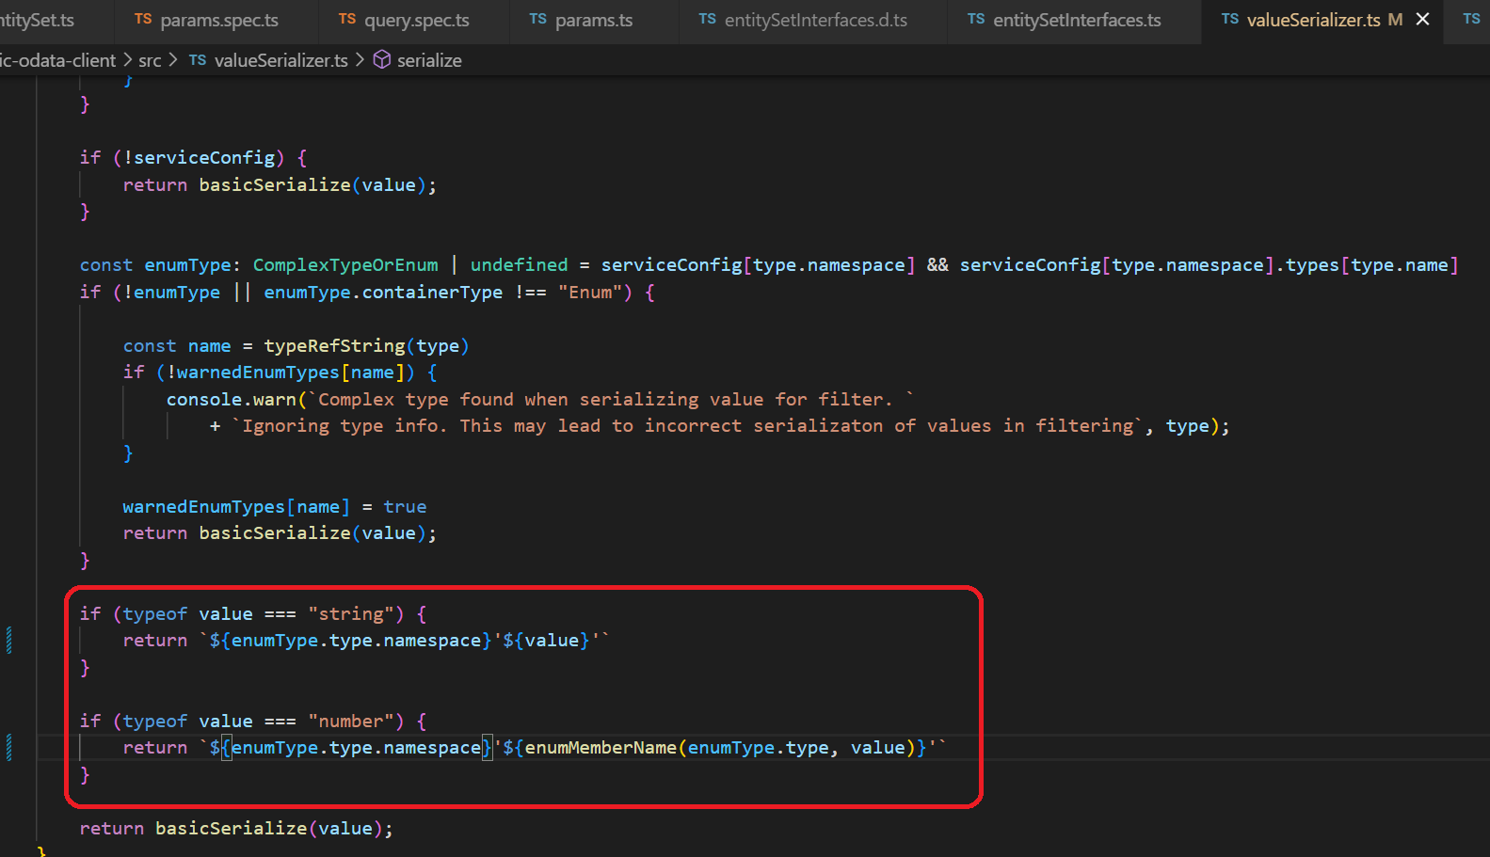Image resolution: width=1490 pixels, height=857 pixels.
Task: Open the ic-odata-client breadcrumb segment
Action: point(57,60)
